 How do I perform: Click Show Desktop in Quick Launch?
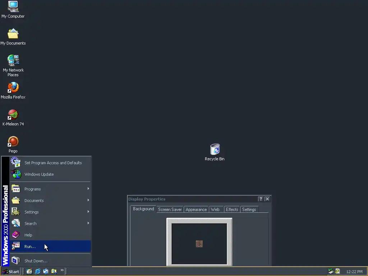click(x=29, y=271)
